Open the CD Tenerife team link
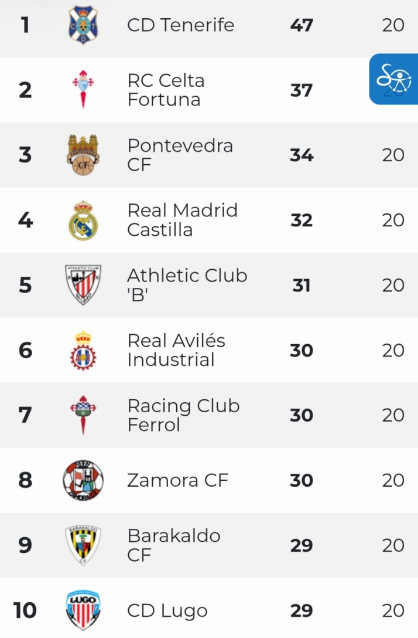This screenshot has height=638, width=418. (180, 25)
